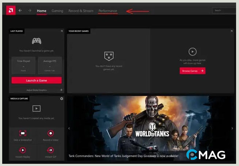239x166 pixels.
Task: Go forward with the right arrow
Action: (30, 11)
